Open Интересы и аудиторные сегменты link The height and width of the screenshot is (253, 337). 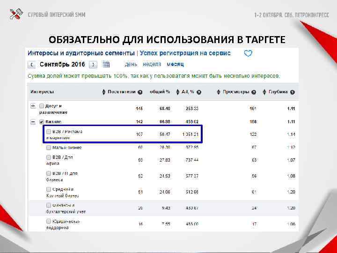(81, 53)
